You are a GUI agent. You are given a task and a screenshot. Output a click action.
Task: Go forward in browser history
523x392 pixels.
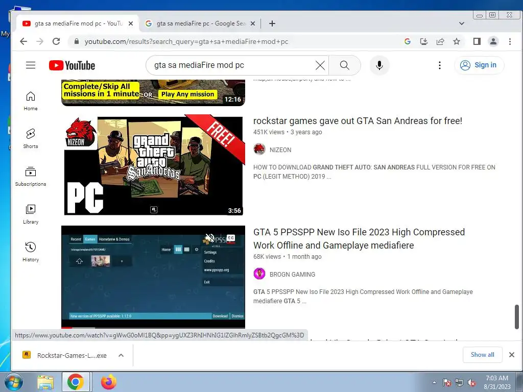coord(40,41)
